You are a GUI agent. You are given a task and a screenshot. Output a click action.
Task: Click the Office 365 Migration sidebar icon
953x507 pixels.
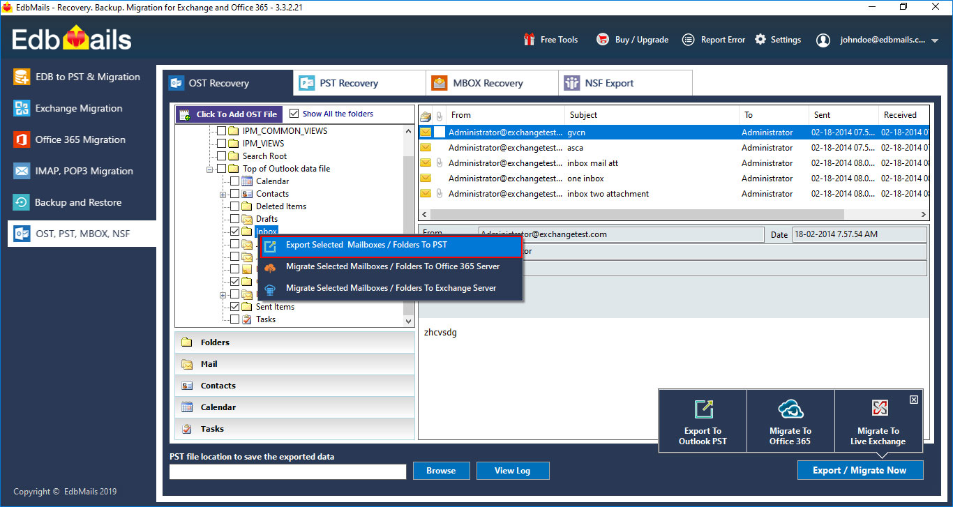22,139
